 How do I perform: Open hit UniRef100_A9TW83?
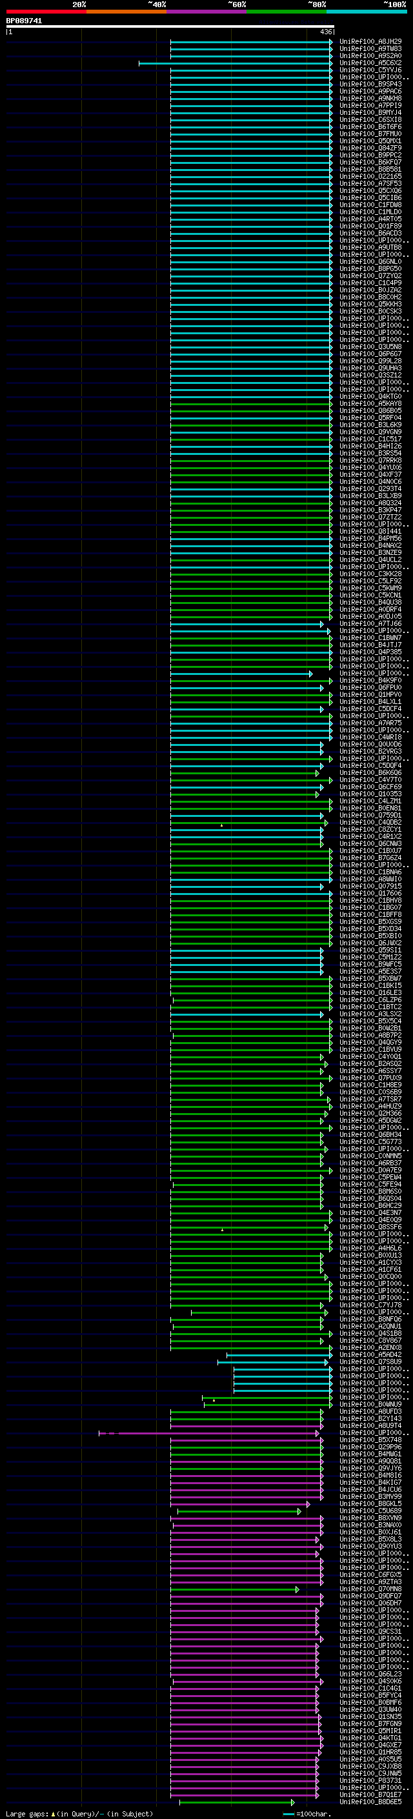370,49
